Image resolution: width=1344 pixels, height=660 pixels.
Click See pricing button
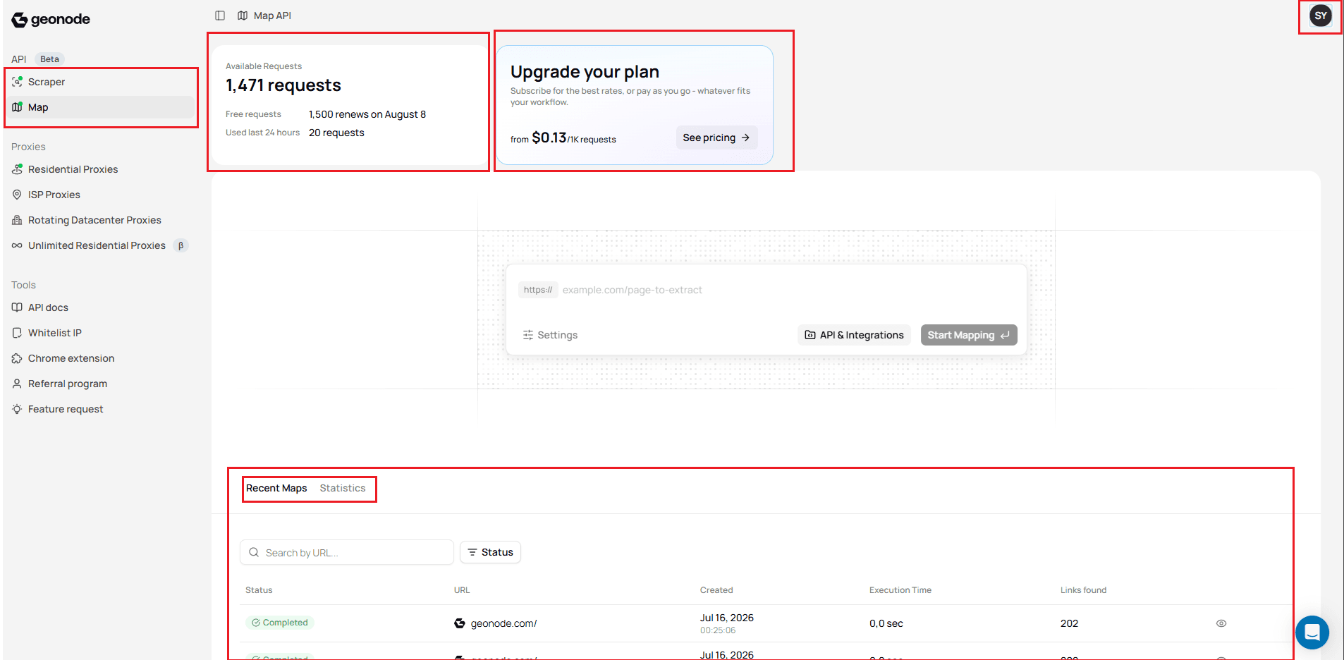(716, 137)
